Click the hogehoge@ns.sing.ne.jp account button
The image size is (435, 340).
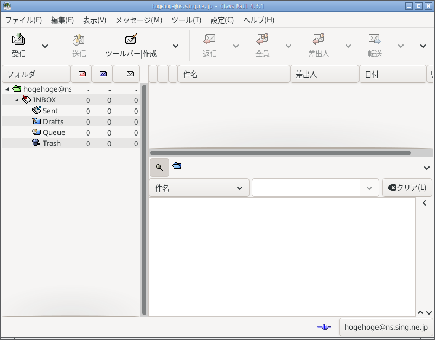click(x=386, y=327)
